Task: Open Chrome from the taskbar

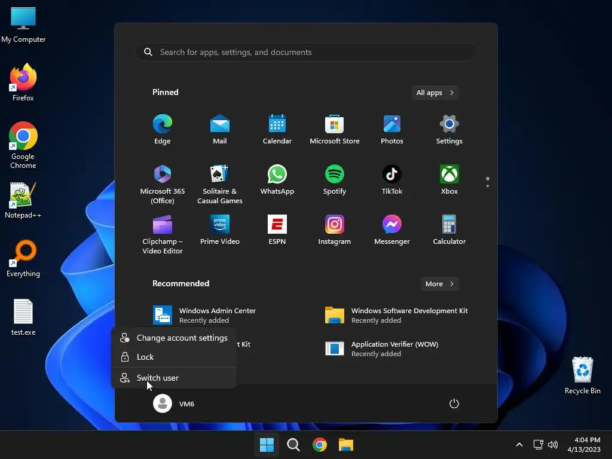Action: pos(320,445)
